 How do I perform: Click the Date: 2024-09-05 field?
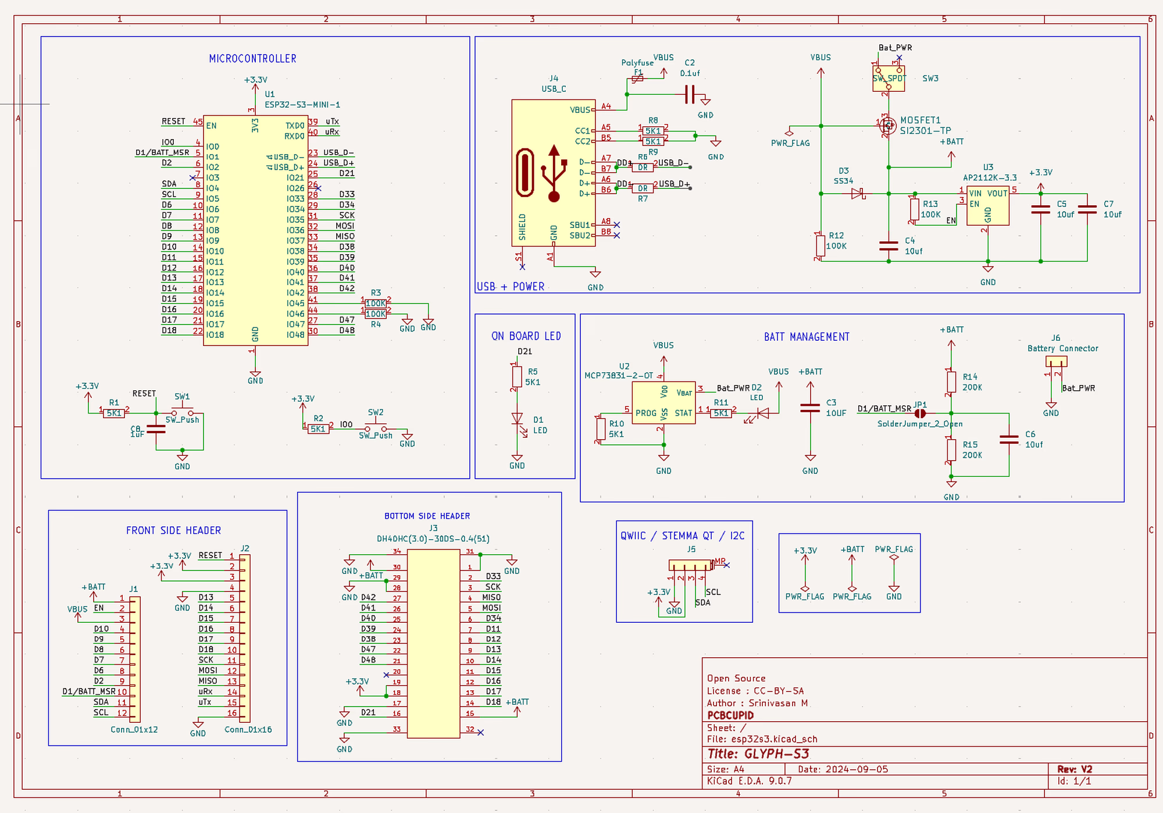click(x=843, y=769)
